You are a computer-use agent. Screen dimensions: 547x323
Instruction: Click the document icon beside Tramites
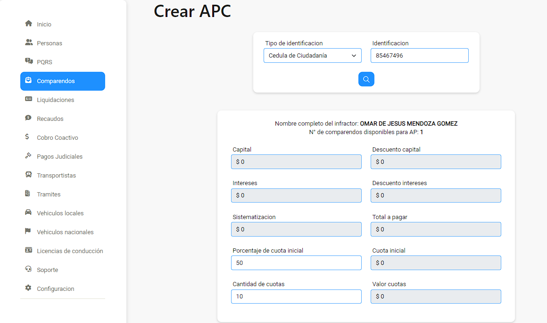pyautogui.click(x=27, y=194)
